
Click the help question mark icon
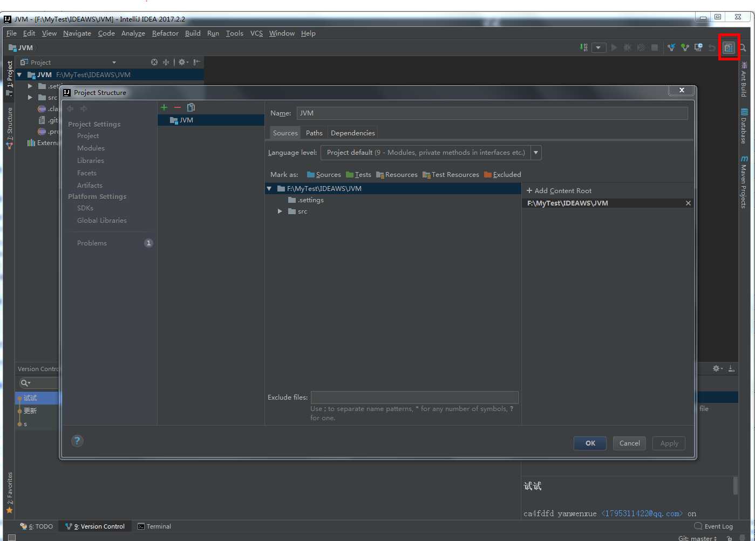click(x=77, y=441)
